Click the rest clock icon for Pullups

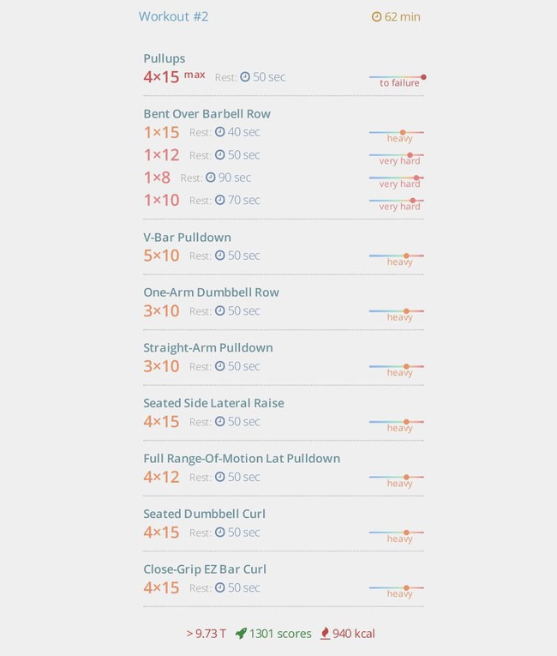pyautogui.click(x=245, y=77)
